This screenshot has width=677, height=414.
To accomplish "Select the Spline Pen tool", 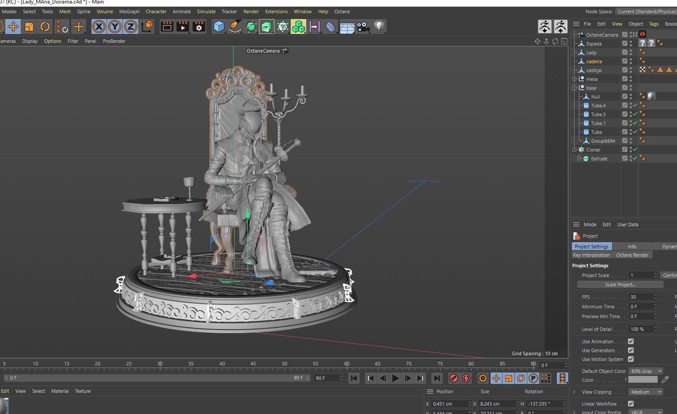I will pyautogui.click(x=236, y=27).
